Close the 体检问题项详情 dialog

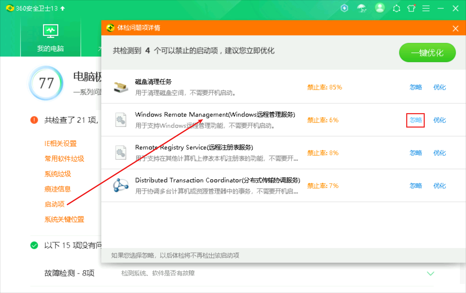(456, 29)
